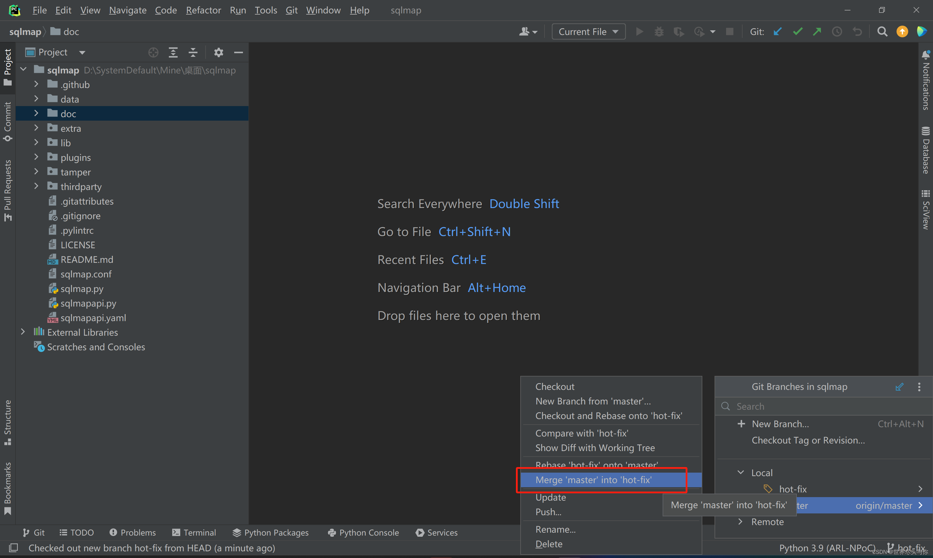Click sqlmap in breadcrumb navigation bar
Image resolution: width=933 pixels, height=558 pixels.
click(25, 31)
